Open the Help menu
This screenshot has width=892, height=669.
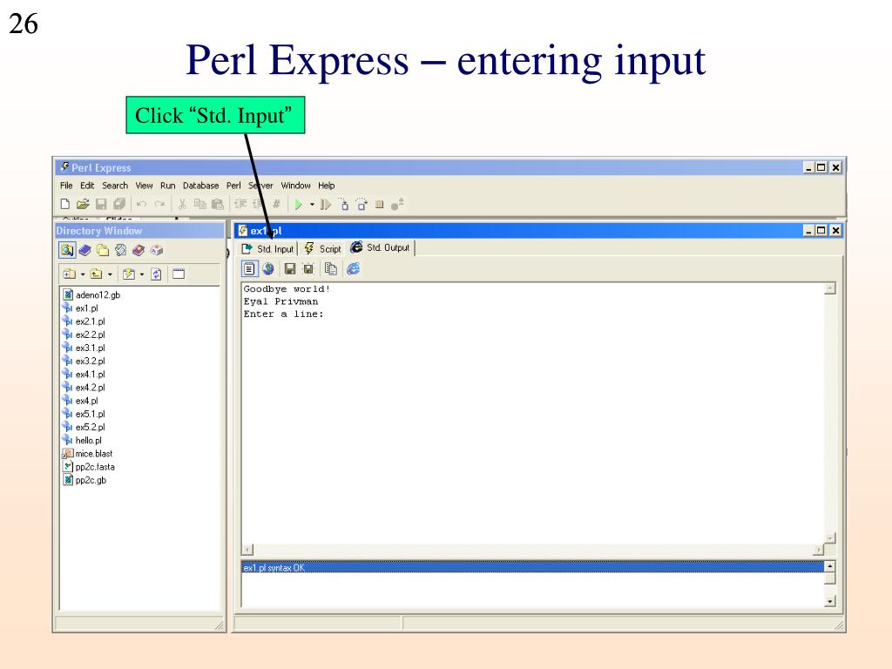327,186
